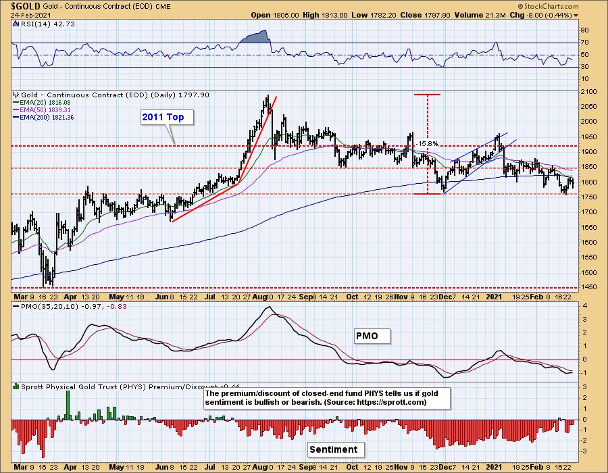The image size is (608, 473).
Task: Click 'Oct' on the price chart date axis
Action: coord(352,297)
